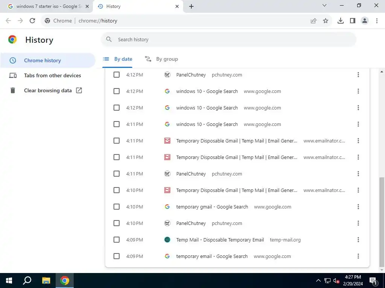Open the notification center icon
Viewport: 385px width, 288px height.
pyautogui.click(x=373, y=280)
